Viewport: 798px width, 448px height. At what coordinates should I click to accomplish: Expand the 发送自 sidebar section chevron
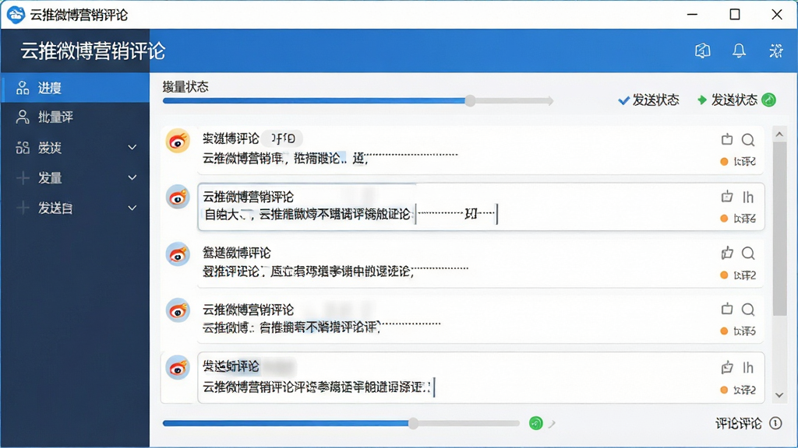pyautogui.click(x=132, y=208)
